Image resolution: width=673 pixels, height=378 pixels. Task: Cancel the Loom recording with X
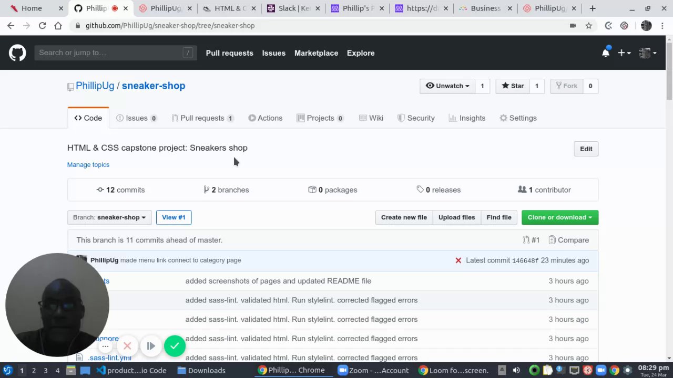(127, 345)
